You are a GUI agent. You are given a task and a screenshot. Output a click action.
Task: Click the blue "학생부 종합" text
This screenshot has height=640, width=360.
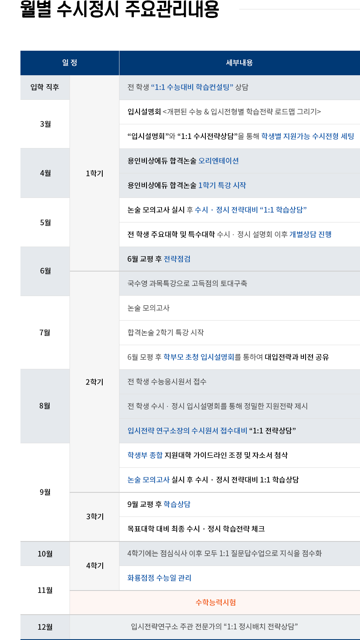tap(145, 455)
